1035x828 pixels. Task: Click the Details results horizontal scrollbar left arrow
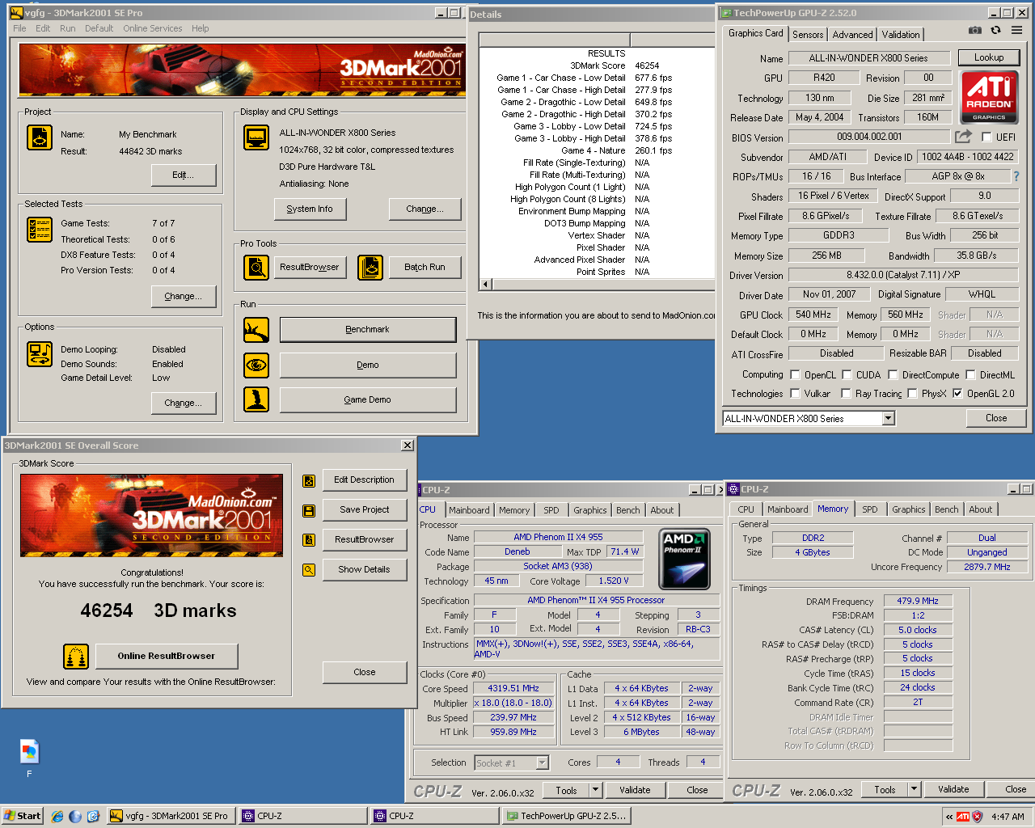(x=485, y=284)
